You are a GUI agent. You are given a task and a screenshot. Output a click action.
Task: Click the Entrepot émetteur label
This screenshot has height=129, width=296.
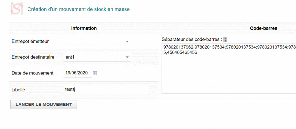30,42
